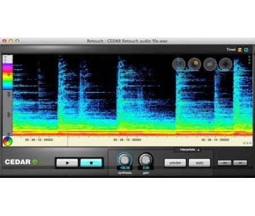Viewport: 255px width, 216px height.
Task: Click the synthesis value field 100.00
Action: coord(125,168)
